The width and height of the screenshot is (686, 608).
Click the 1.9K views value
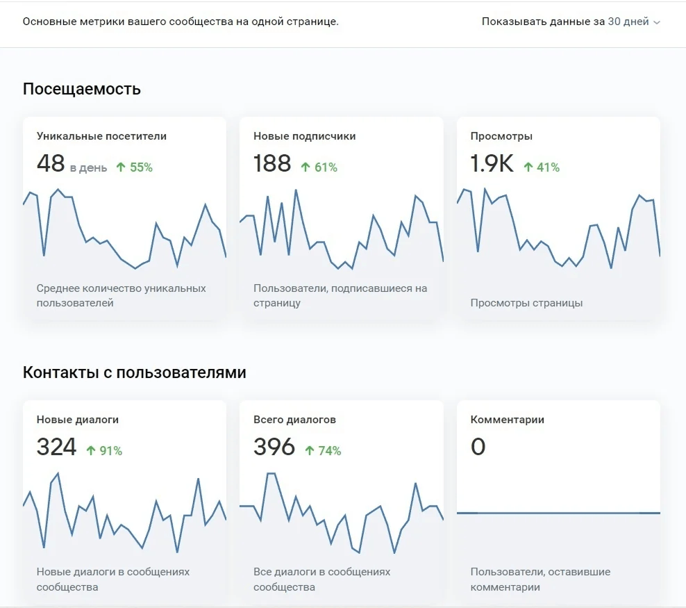[x=492, y=164]
